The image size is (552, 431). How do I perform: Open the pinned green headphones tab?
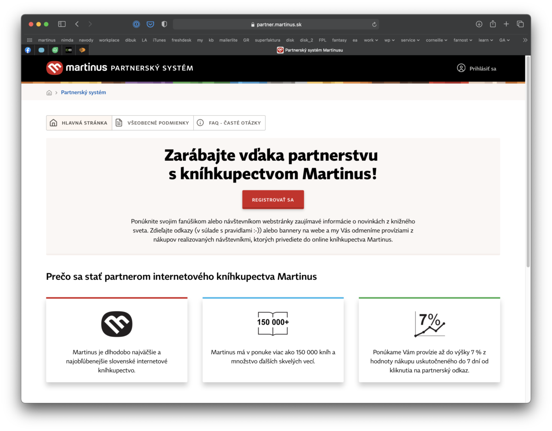[55, 50]
